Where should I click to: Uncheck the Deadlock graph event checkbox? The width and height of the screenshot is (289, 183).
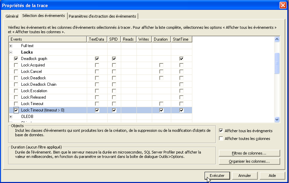click(16, 59)
